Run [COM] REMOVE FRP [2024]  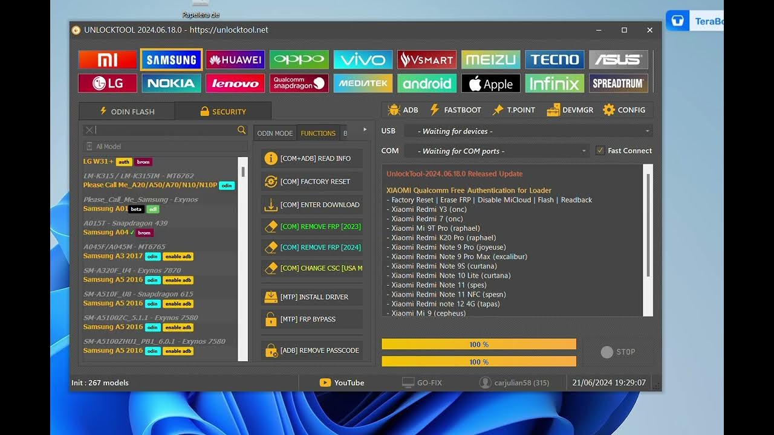[x=312, y=247]
